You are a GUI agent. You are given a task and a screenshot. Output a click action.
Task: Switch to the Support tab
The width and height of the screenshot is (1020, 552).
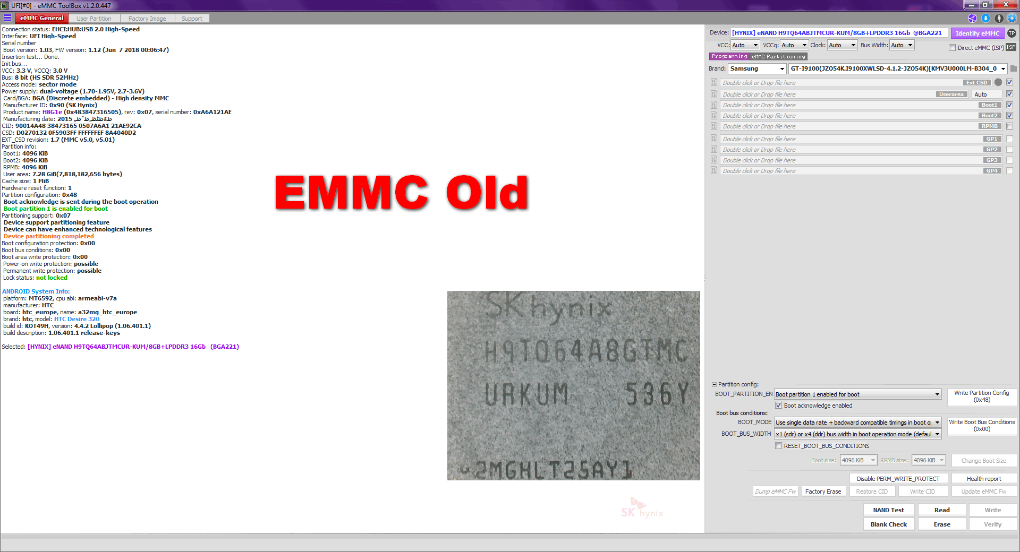pyautogui.click(x=192, y=19)
